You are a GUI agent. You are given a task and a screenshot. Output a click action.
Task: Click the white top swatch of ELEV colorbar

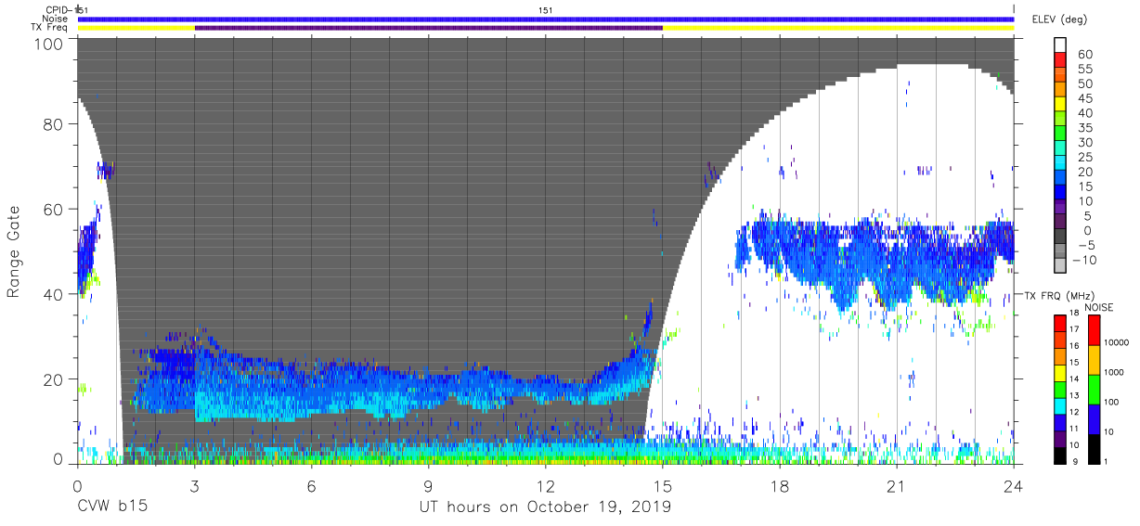[1062, 44]
